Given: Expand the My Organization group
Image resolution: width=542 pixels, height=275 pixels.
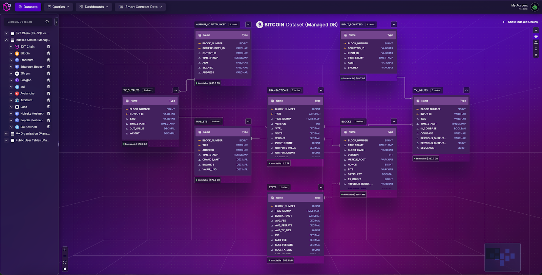Looking at the screenshot, I should pos(6,134).
